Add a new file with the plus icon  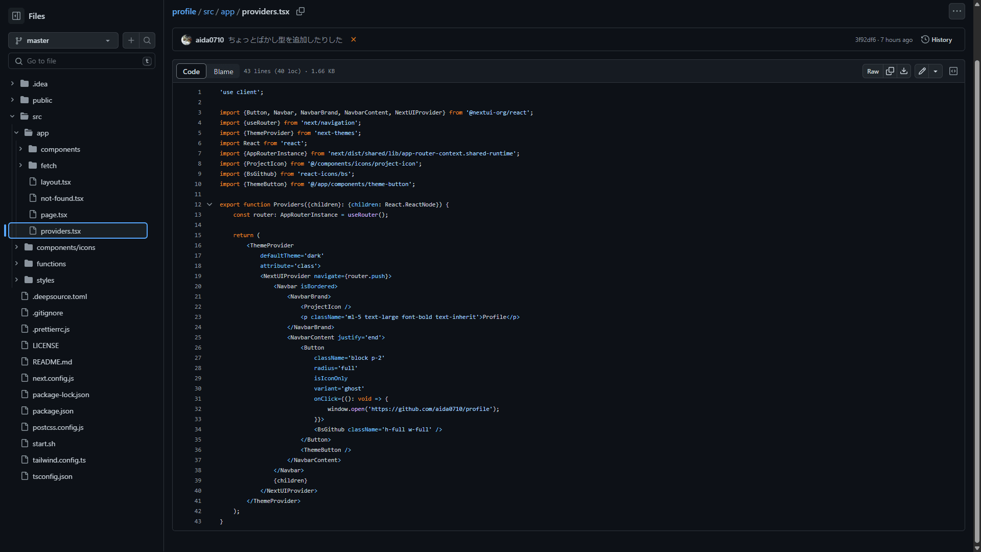pos(131,40)
